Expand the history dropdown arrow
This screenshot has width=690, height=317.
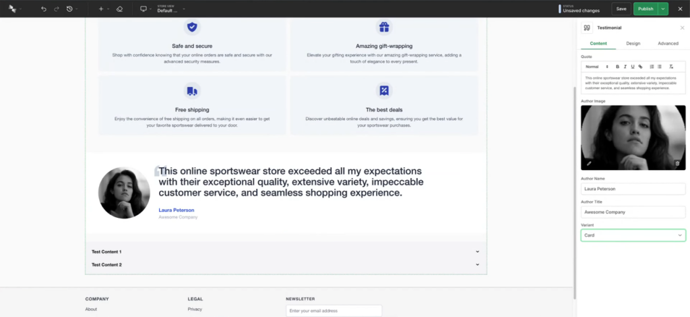77,9
